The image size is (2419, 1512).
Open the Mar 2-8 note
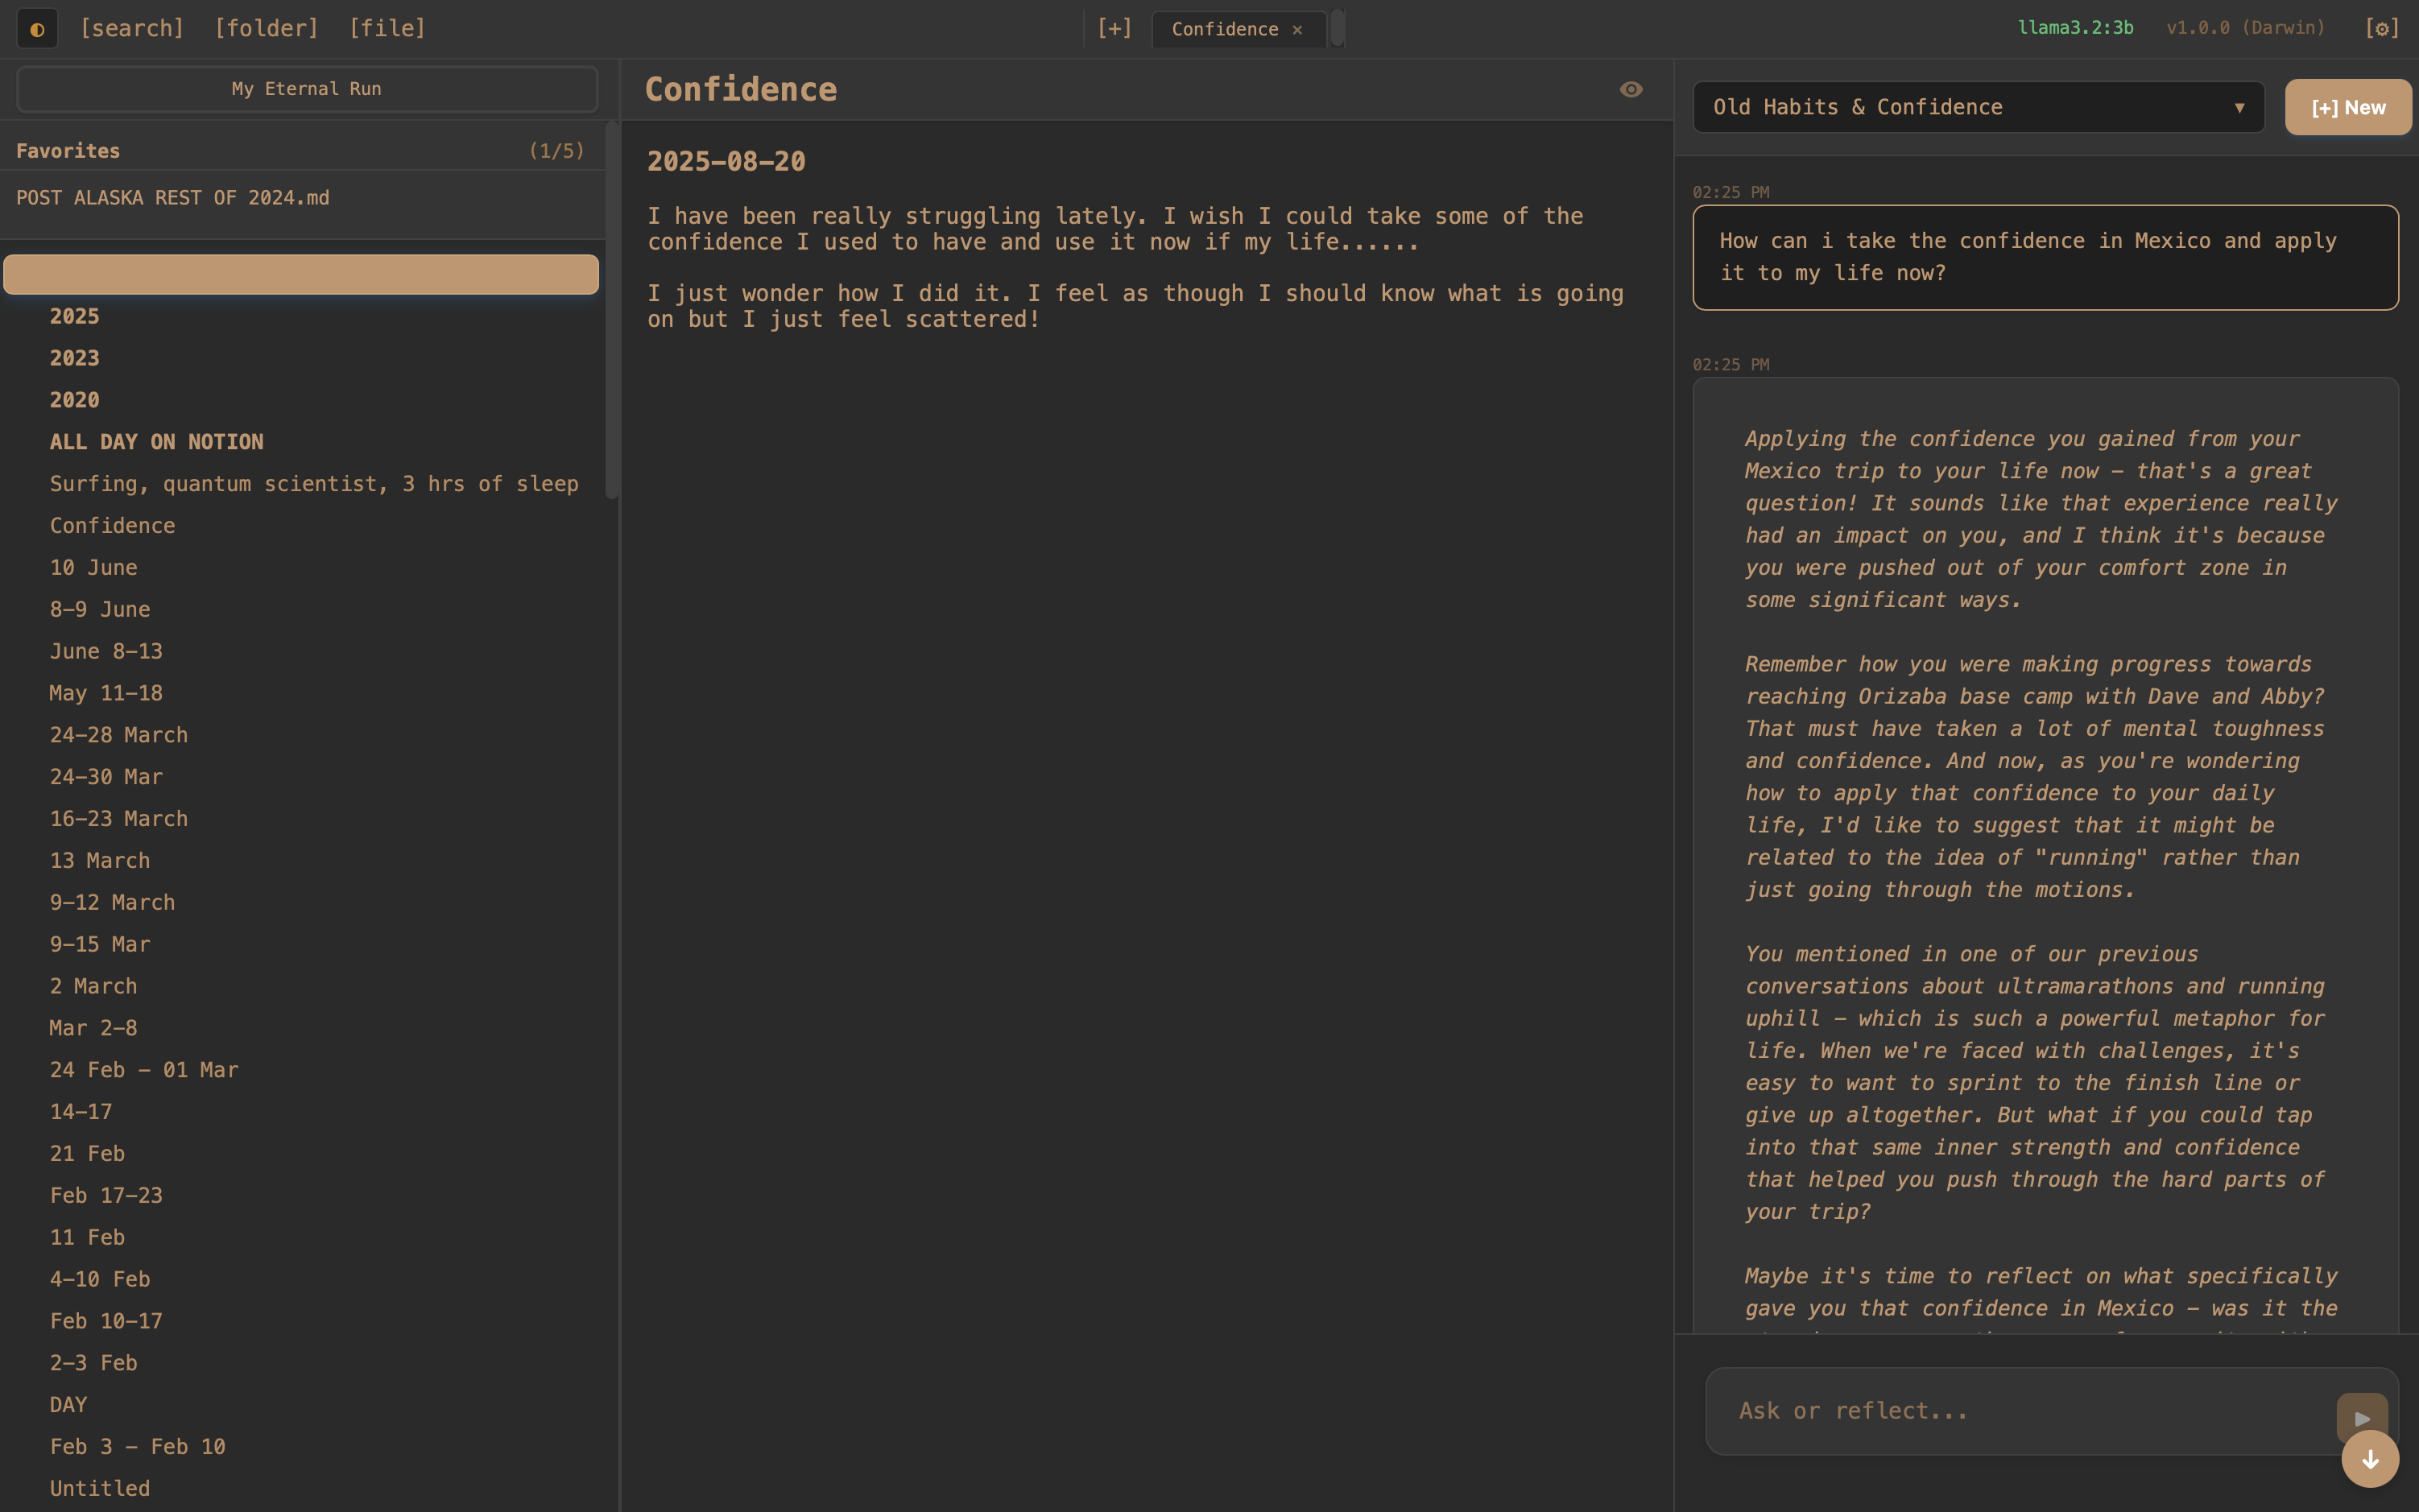pos(94,1028)
